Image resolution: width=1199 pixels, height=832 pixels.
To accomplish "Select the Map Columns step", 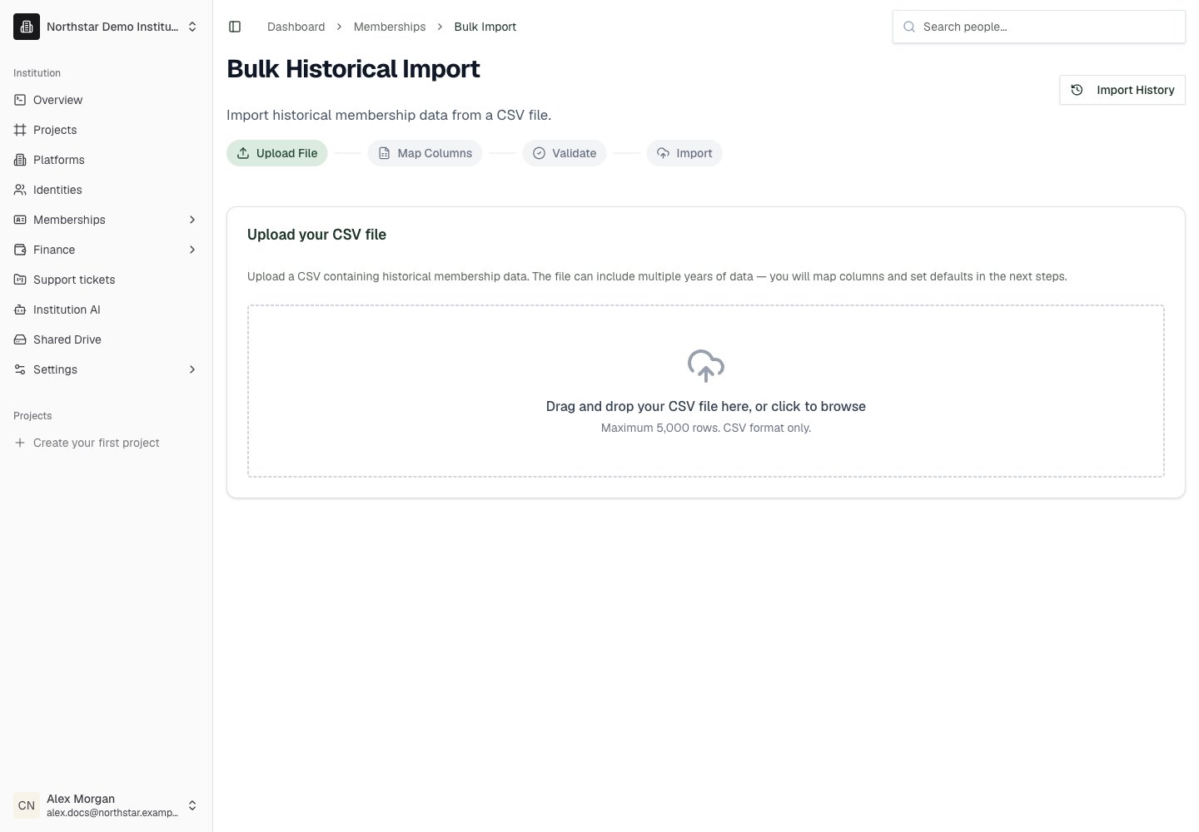I will (425, 153).
